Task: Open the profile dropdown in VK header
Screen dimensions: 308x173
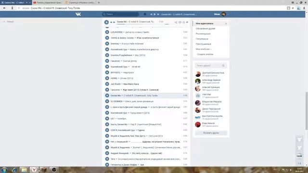Action: (221, 14)
